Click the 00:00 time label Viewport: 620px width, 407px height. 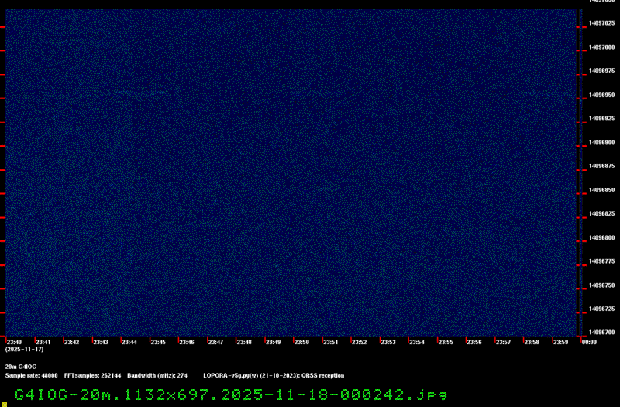[x=589, y=342]
